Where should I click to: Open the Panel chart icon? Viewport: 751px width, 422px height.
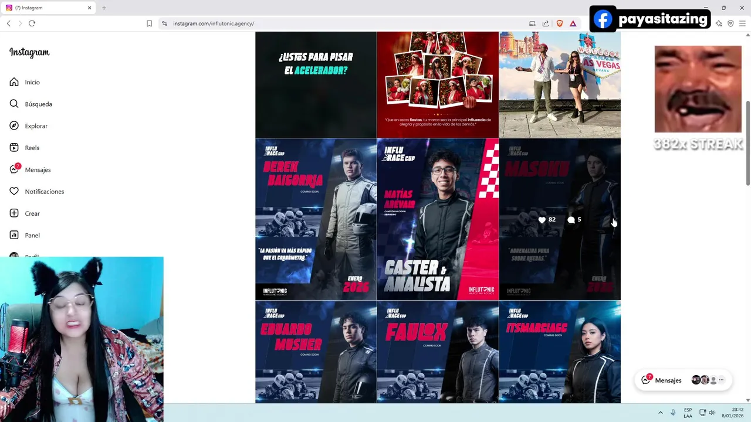coord(14,235)
